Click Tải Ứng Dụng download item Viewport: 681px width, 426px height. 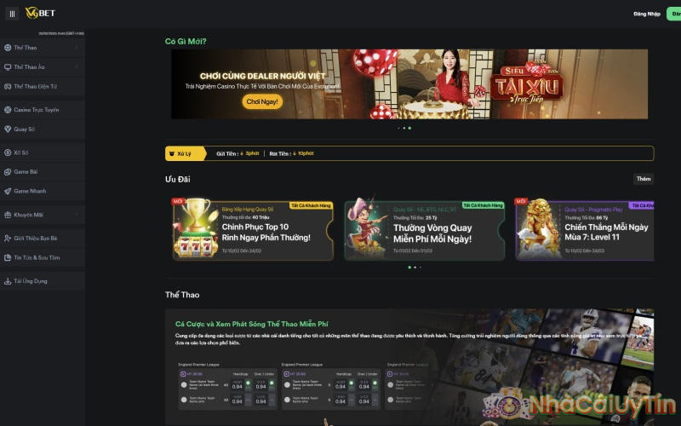coord(31,280)
